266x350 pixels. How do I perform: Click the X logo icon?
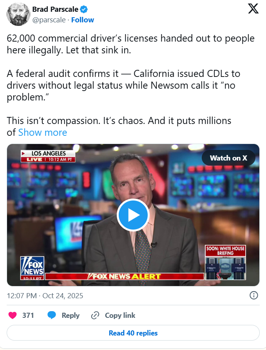click(253, 9)
